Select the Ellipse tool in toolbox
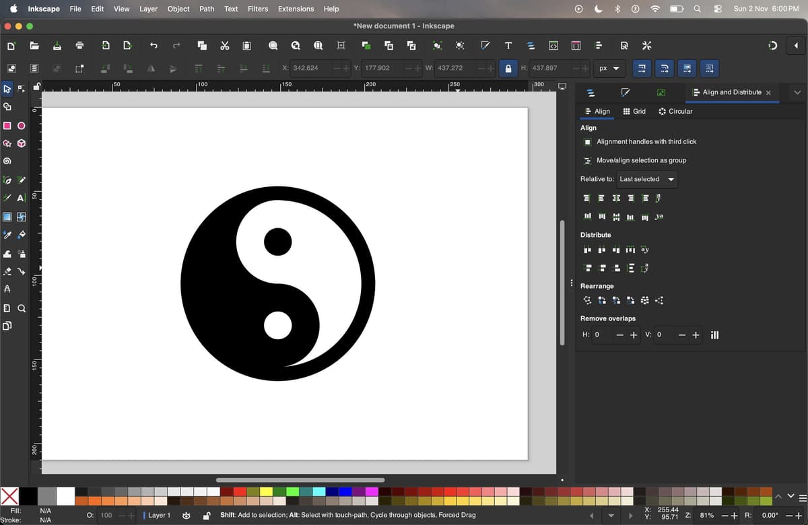This screenshot has width=808, height=525. 21,126
